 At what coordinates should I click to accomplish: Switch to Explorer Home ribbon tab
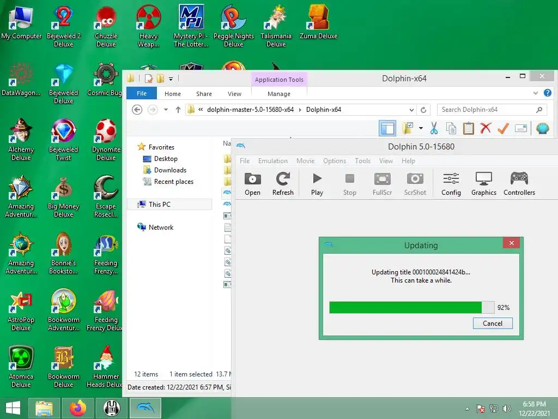tap(173, 94)
